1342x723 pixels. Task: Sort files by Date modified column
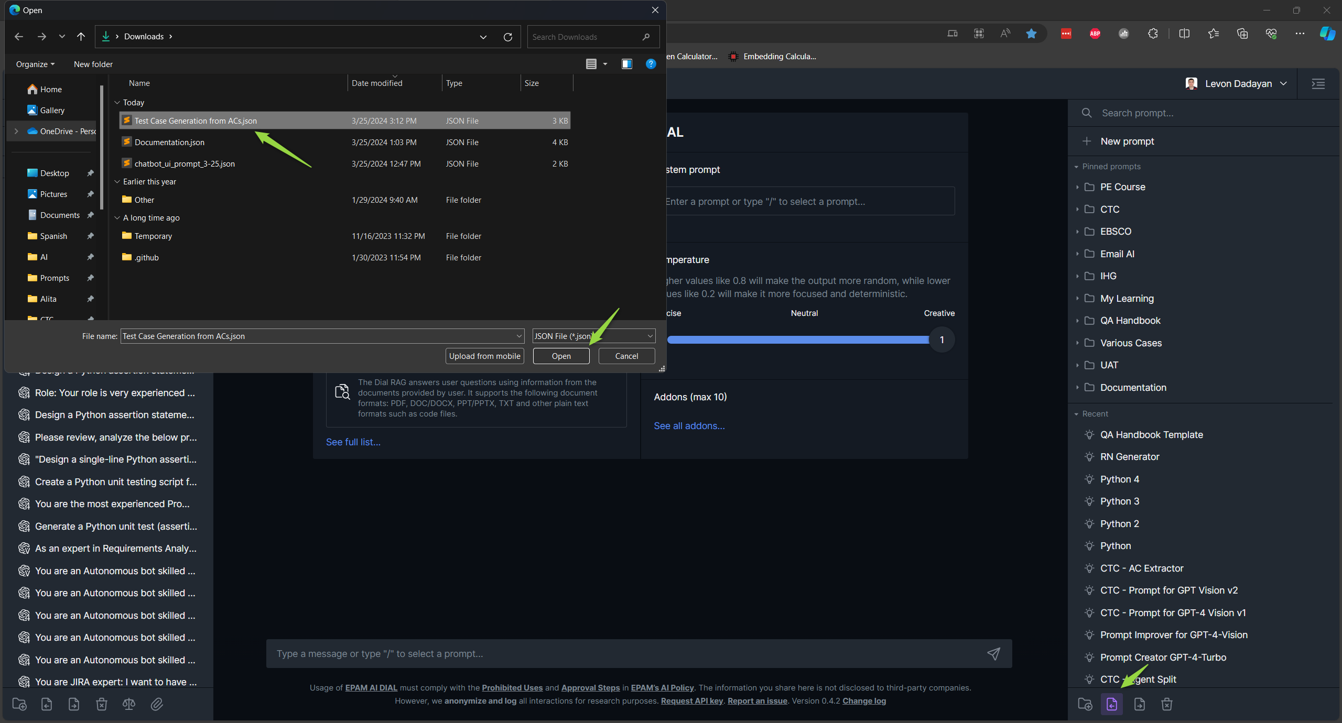377,83
